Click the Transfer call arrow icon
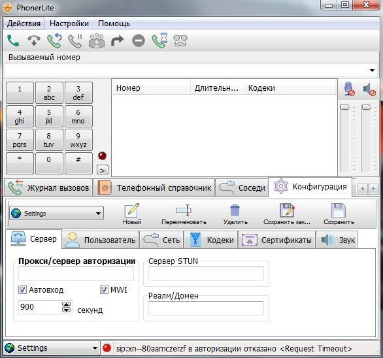 [117, 41]
